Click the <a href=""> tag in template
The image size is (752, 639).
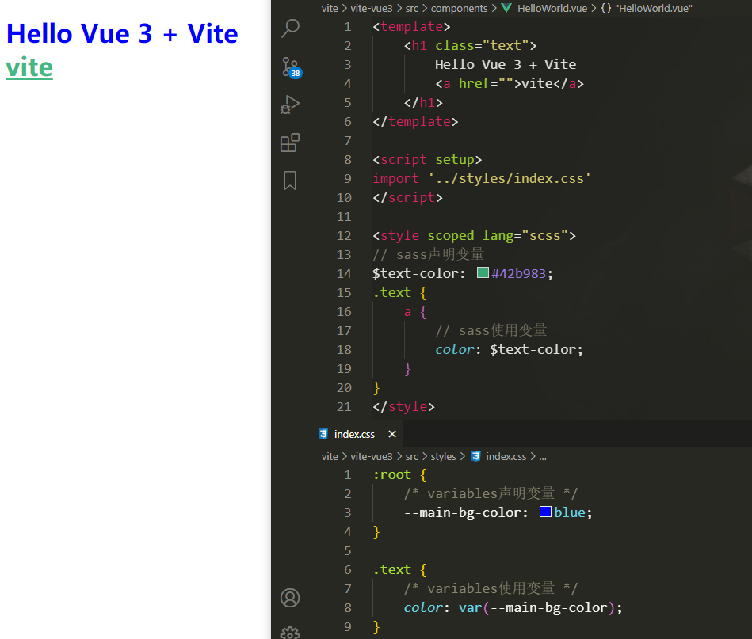478,83
